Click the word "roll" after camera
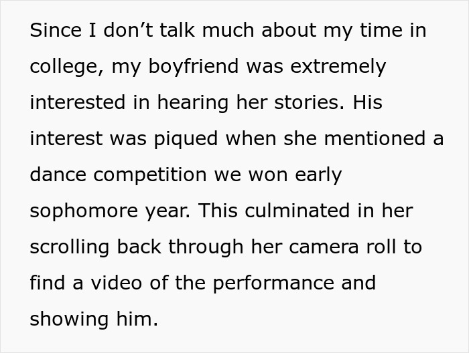Viewport: 469px width, 353px height. (378, 247)
